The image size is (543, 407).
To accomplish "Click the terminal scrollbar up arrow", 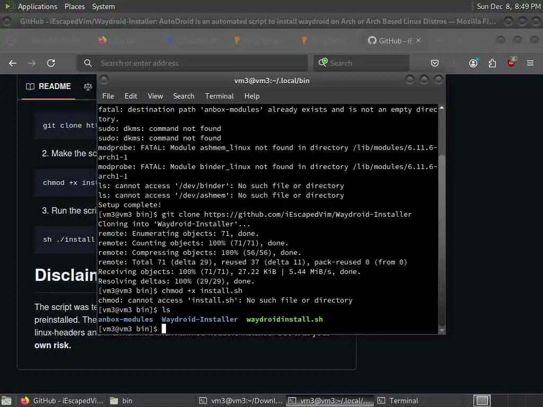I will click(x=442, y=108).
